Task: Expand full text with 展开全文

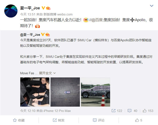Action: point(47,73)
